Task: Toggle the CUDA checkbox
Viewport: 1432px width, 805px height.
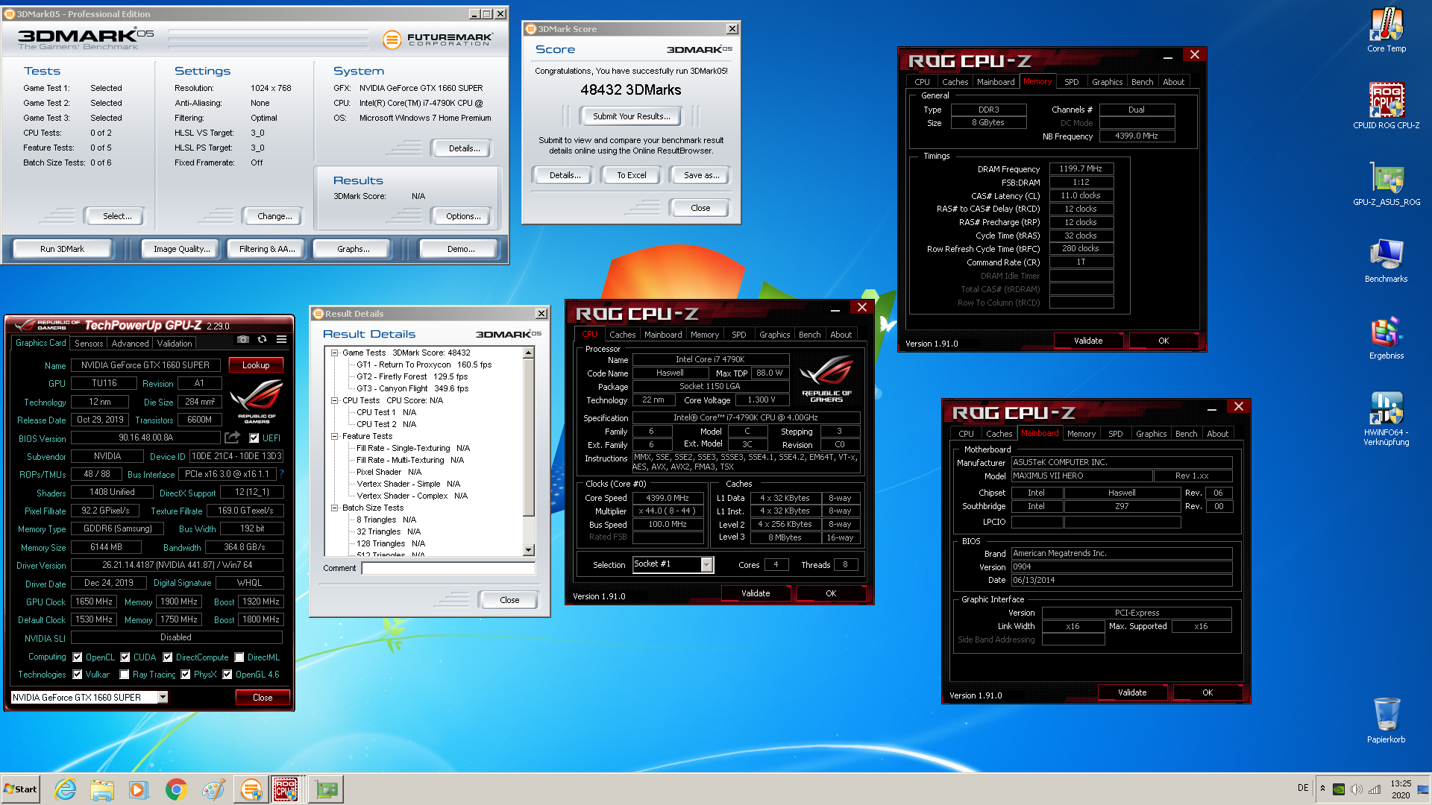Action: tap(125, 657)
